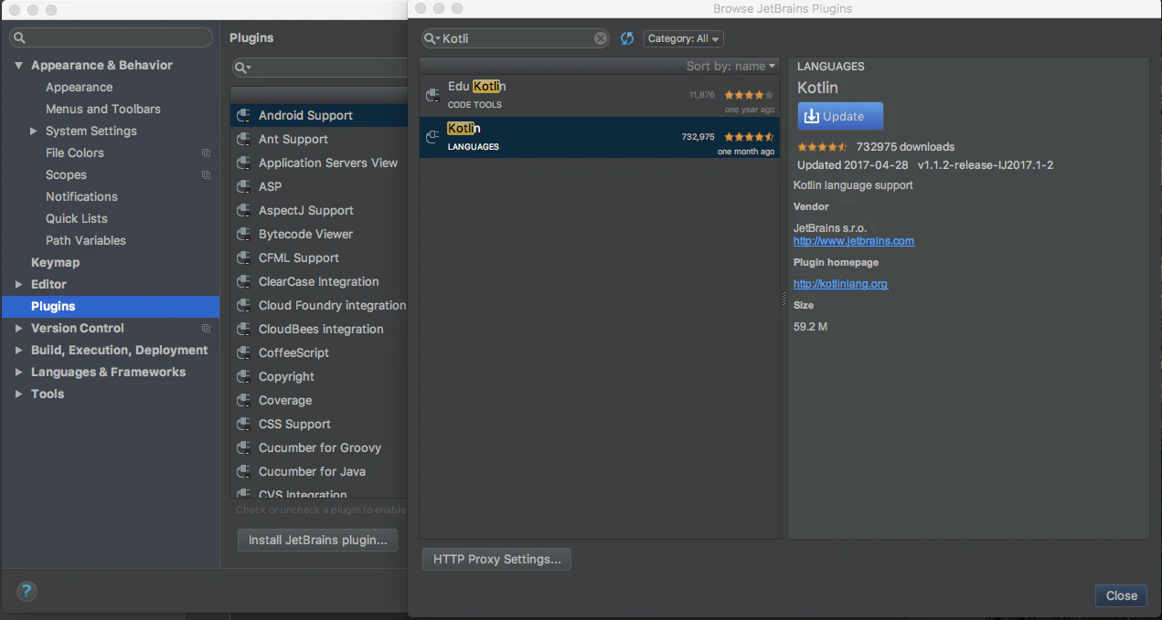Click the Application Servers View plugin icon
The width and height of the screenshot is (1162, 620).
pyautogui.click(x=243, y=163)
